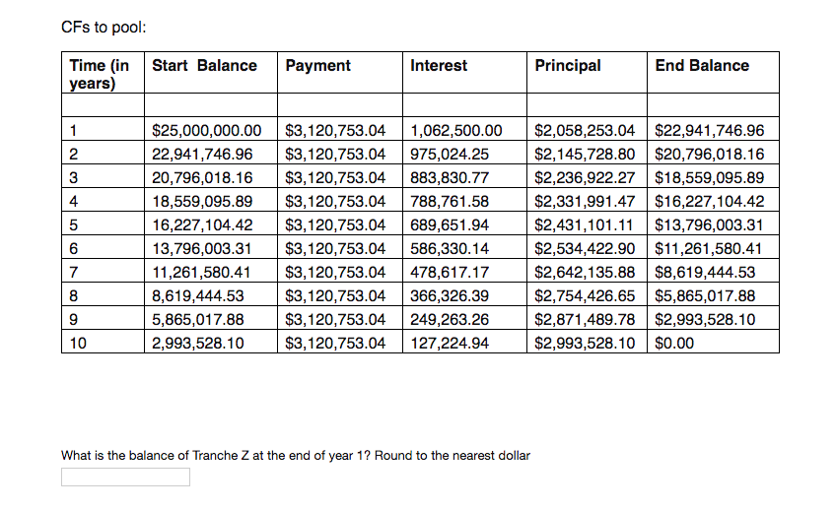Select the "Time (in years)" header cell
Viewport: 836px width, 510px height.
coord(100,74)
